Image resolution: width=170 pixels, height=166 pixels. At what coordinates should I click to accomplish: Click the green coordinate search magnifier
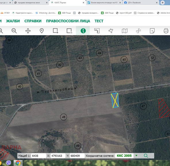pos(146,156)
